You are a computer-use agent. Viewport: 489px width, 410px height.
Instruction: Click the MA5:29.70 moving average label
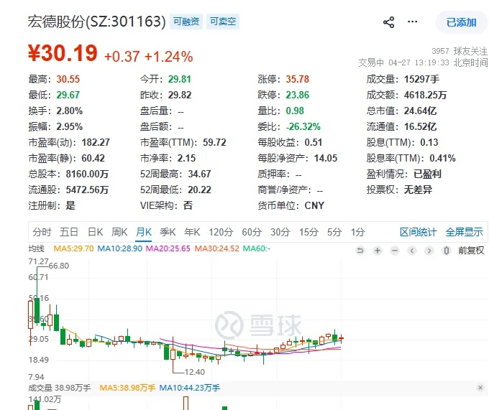(73, 248)
